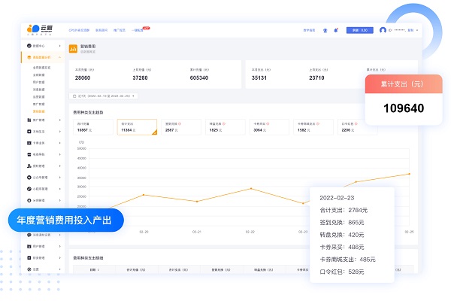Image resolution: width=451 pixels, height=301 pixels.
Task: Click the blue 余额 balance button
Action: click(359, 30)
